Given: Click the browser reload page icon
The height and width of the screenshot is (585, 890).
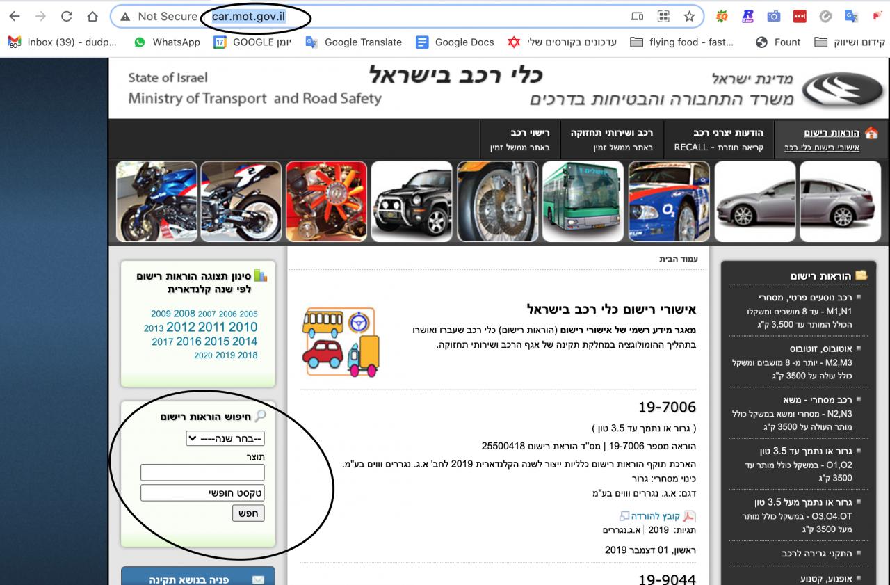Looking at the screenshot, I should pyautogui.click(x=67, y=16).
